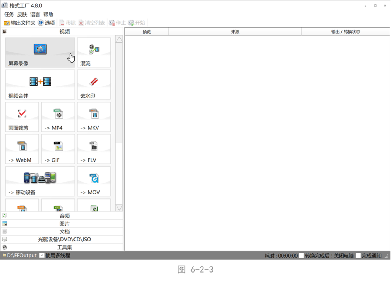
Task: Click the 开始 start conversion button
Action: point(137,23)
